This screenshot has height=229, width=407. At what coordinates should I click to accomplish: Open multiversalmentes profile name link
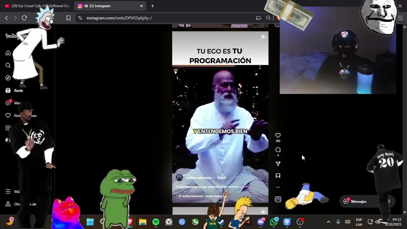tap(198, 177)
